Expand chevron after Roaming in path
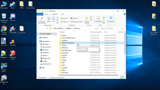 click(81, 28)
